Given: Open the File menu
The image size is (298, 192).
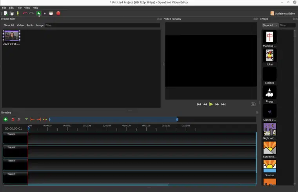Looking at the screenshot, I should point(4,8).
